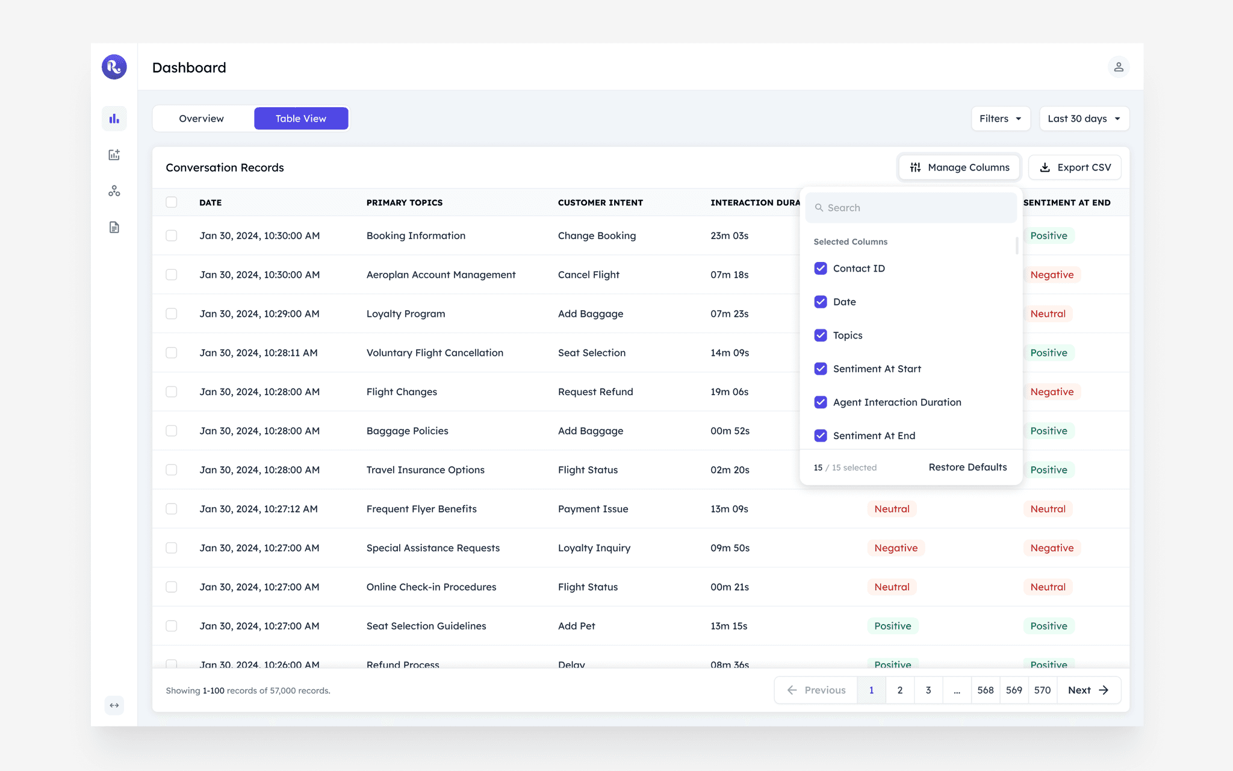
Task: Expand the Last 30 days dropdown
Action: (x=1084, y=119)
